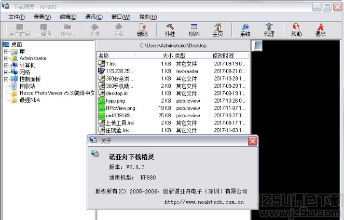
Task: Sort by 修改时间 column header
Action: pyautogui.click(x=230, y=56)
